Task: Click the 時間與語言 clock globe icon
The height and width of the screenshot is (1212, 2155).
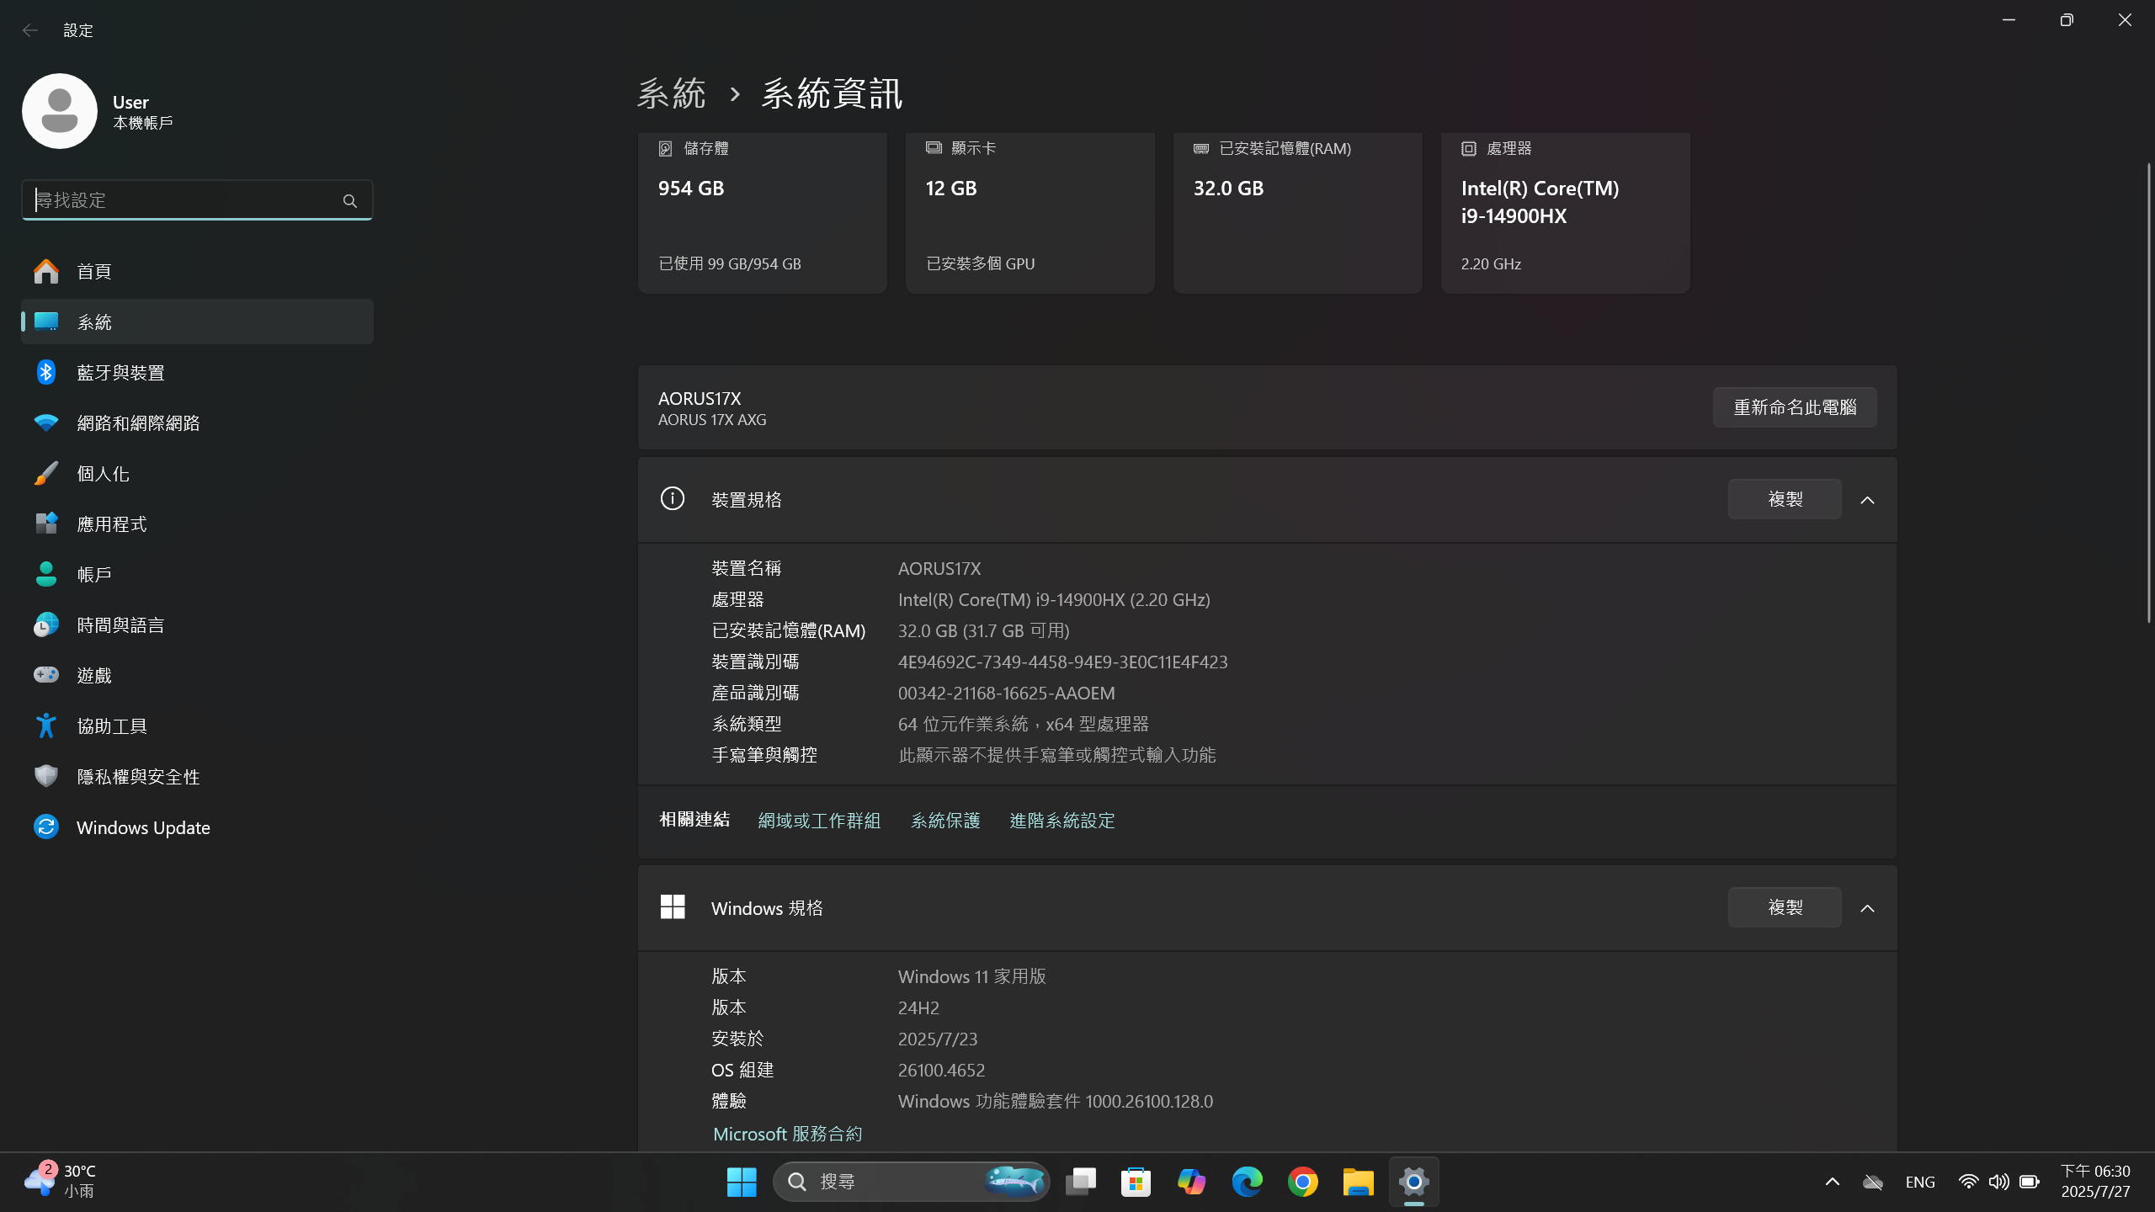Action: pyautogui.click(x=46, y=625)
